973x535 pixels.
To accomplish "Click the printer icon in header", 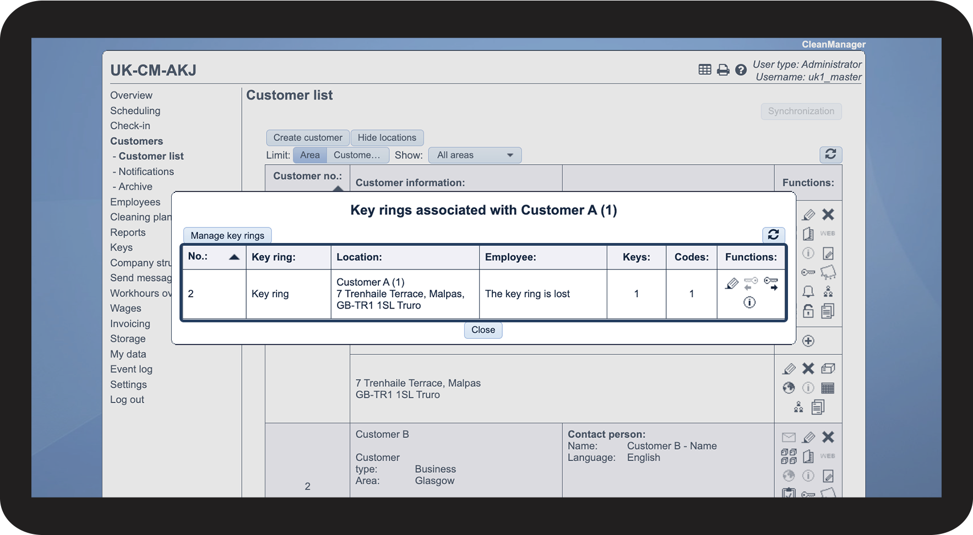I will [x=723, y=70].
